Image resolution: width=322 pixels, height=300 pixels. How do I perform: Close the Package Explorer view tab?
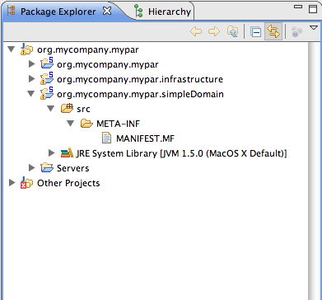coord(107,12)
